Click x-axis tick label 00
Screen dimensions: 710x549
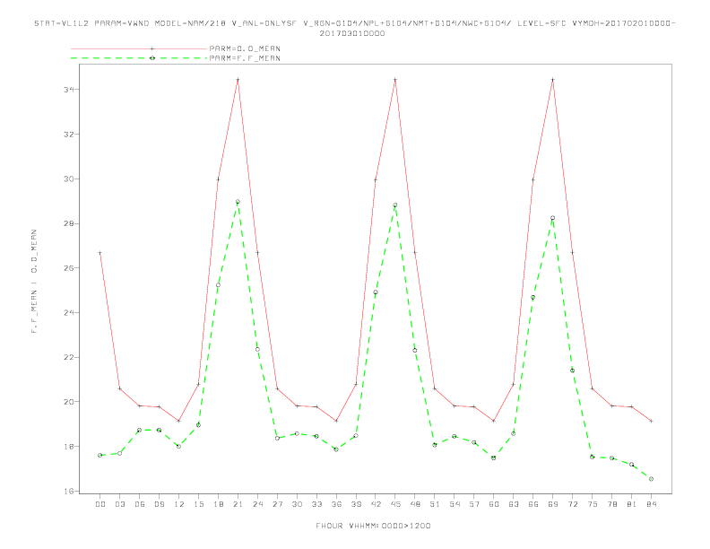click(x=100, y=504)
